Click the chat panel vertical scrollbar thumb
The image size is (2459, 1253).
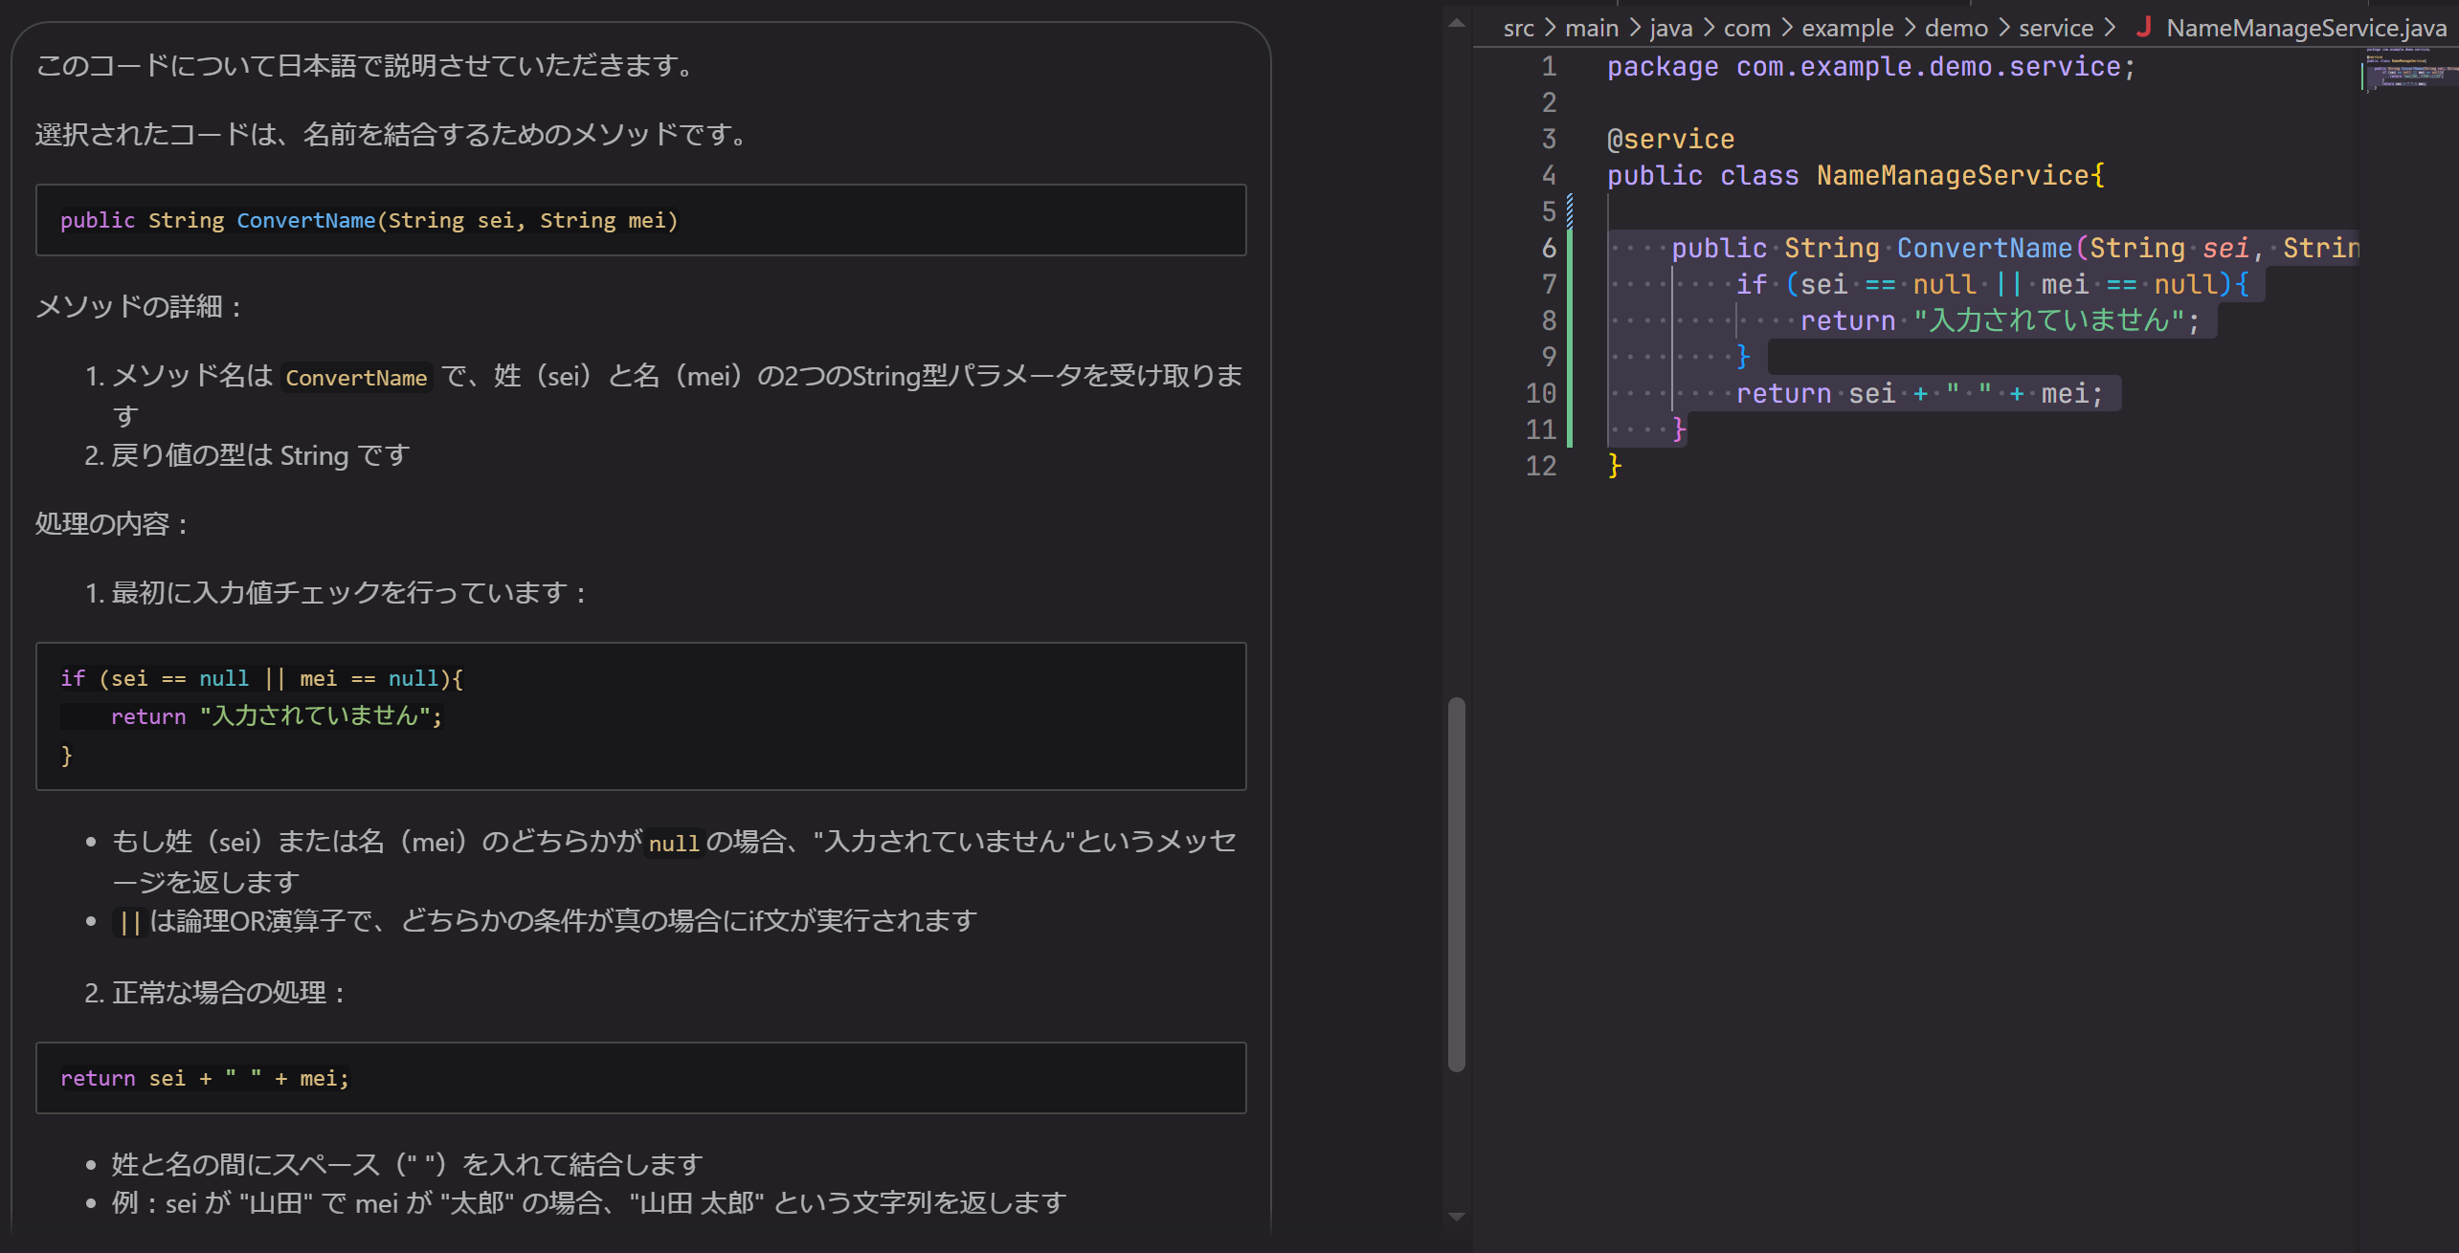point(1457,885)
